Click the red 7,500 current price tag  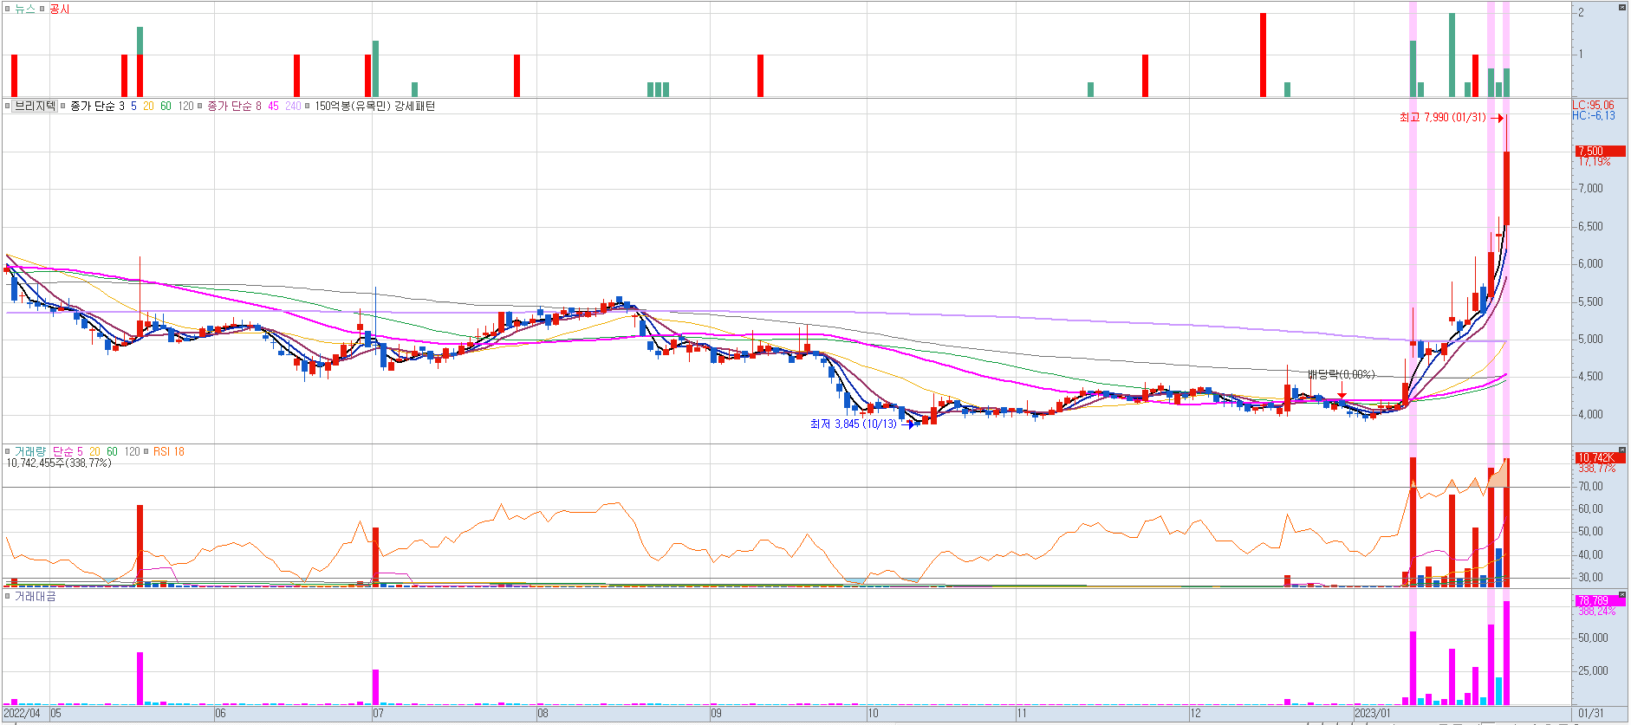(1600, 151)
